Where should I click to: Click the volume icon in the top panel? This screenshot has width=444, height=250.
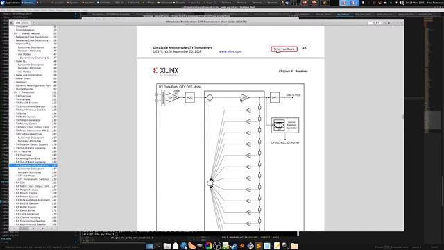(x=402, y=3)
